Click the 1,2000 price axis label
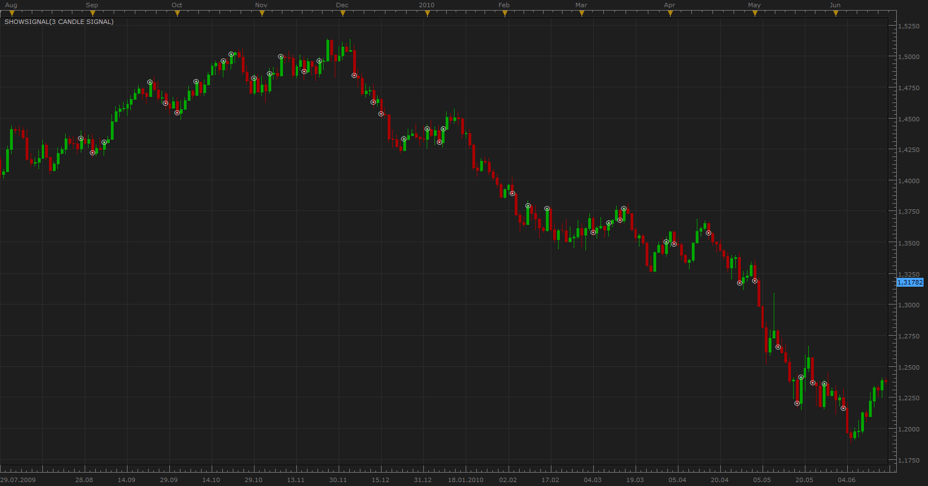Screen dimensions: 928x486 [x=909, y=429]
